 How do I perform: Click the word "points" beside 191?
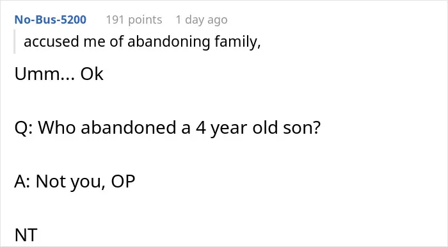[145, 20]
